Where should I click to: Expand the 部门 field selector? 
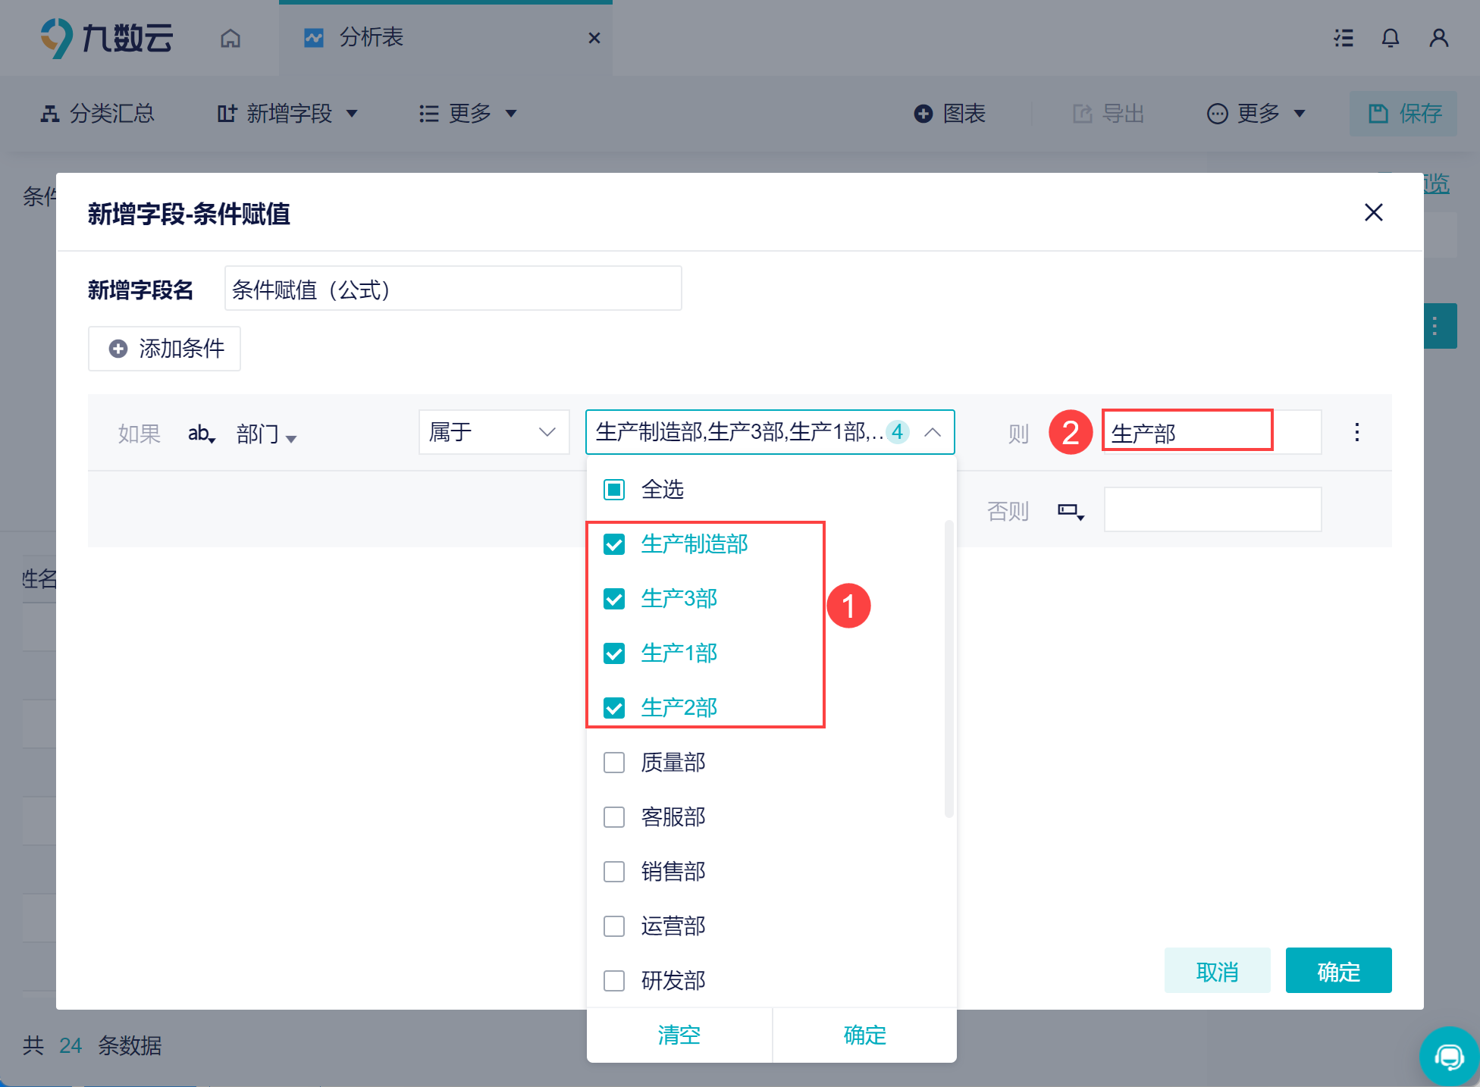[266, 434]
